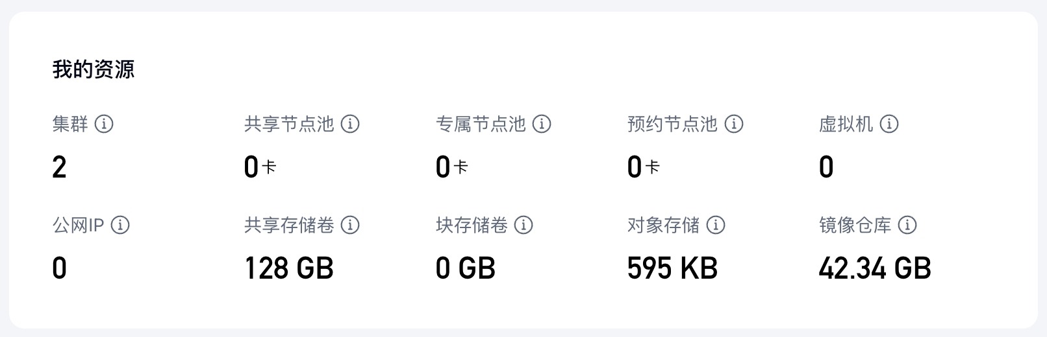
Task: Click the 镜像仓库 label text
Action: (855, 225)
